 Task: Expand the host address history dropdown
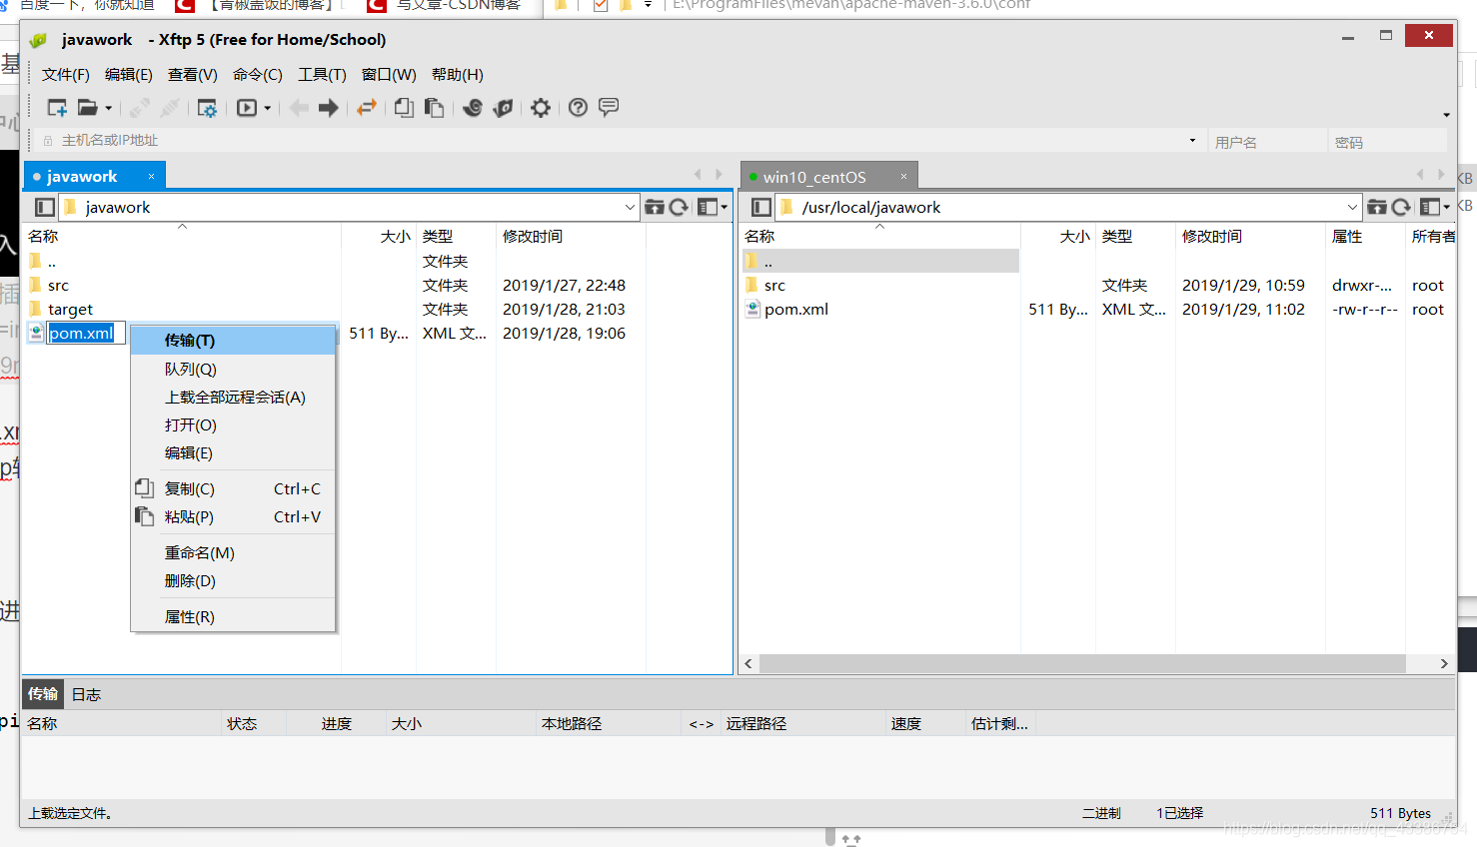click(1192, 141)
